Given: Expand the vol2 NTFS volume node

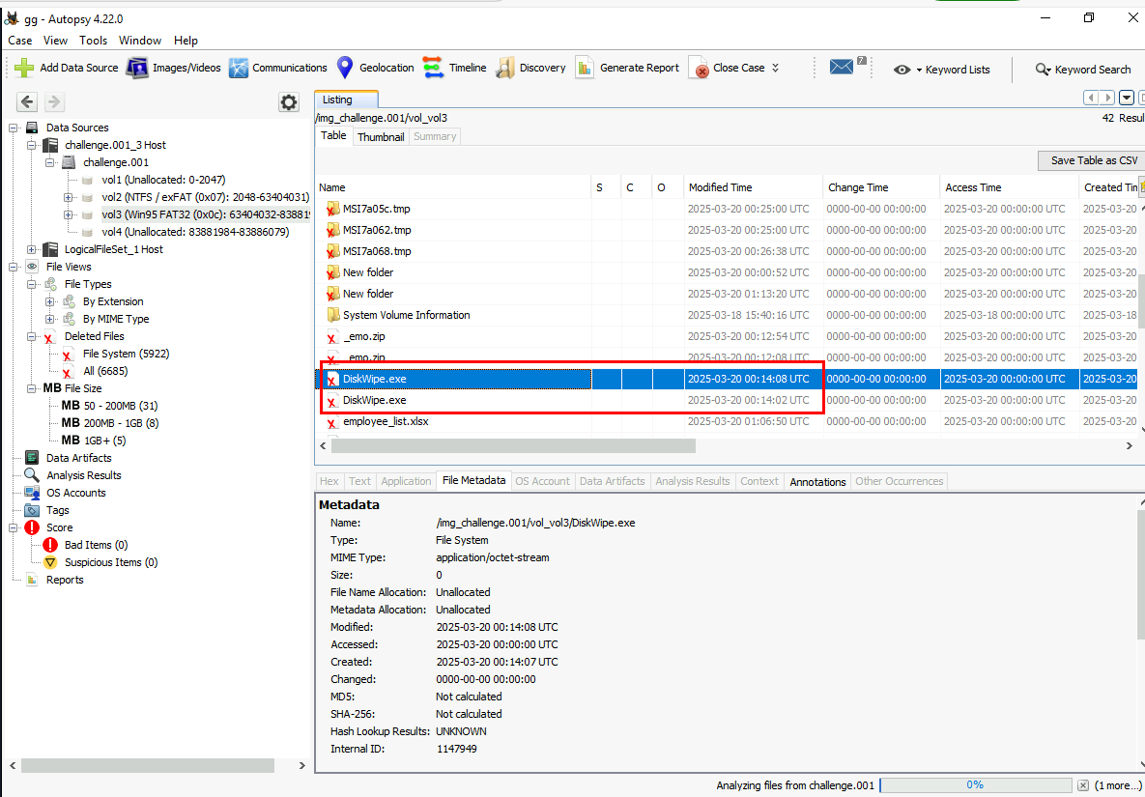Looking at the screenshot, I should pyautogui.click(x=69, y=197).
